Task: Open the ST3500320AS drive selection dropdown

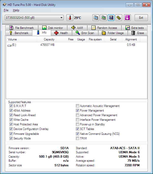Action: tap(34, 18)
